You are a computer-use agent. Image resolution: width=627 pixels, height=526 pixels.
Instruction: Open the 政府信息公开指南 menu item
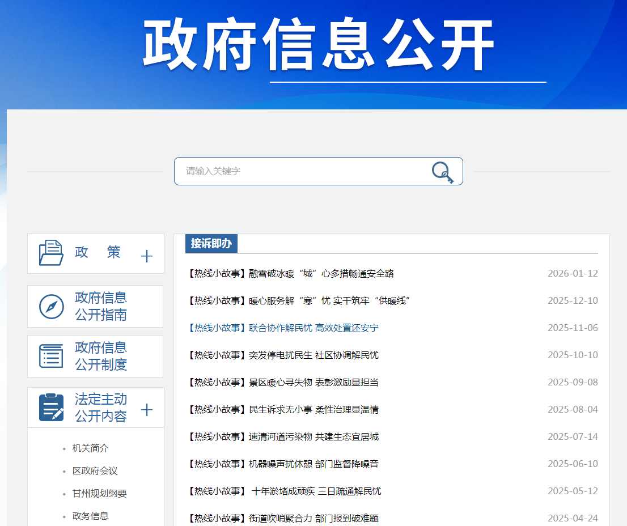click(101, 306)
